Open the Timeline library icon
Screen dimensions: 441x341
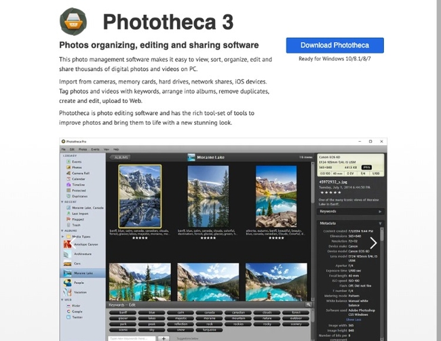[69, 184]
